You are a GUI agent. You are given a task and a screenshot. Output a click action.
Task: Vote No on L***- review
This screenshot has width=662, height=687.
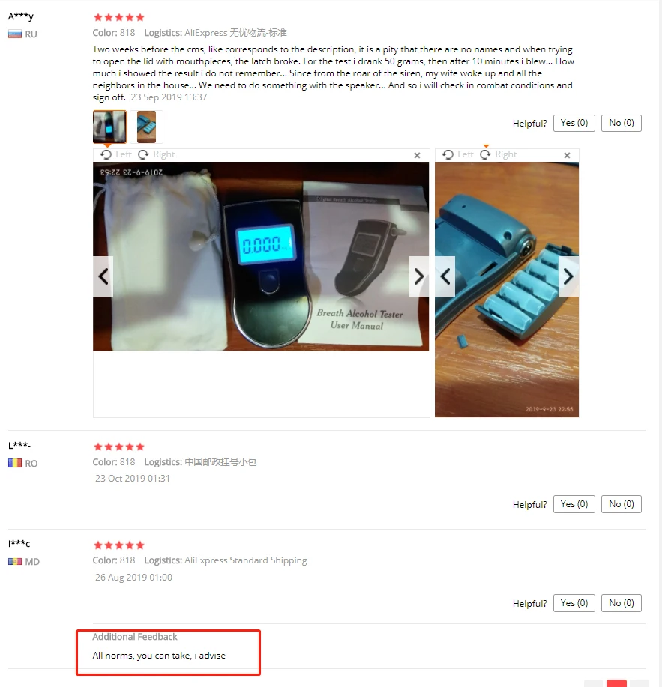(622, 504)
